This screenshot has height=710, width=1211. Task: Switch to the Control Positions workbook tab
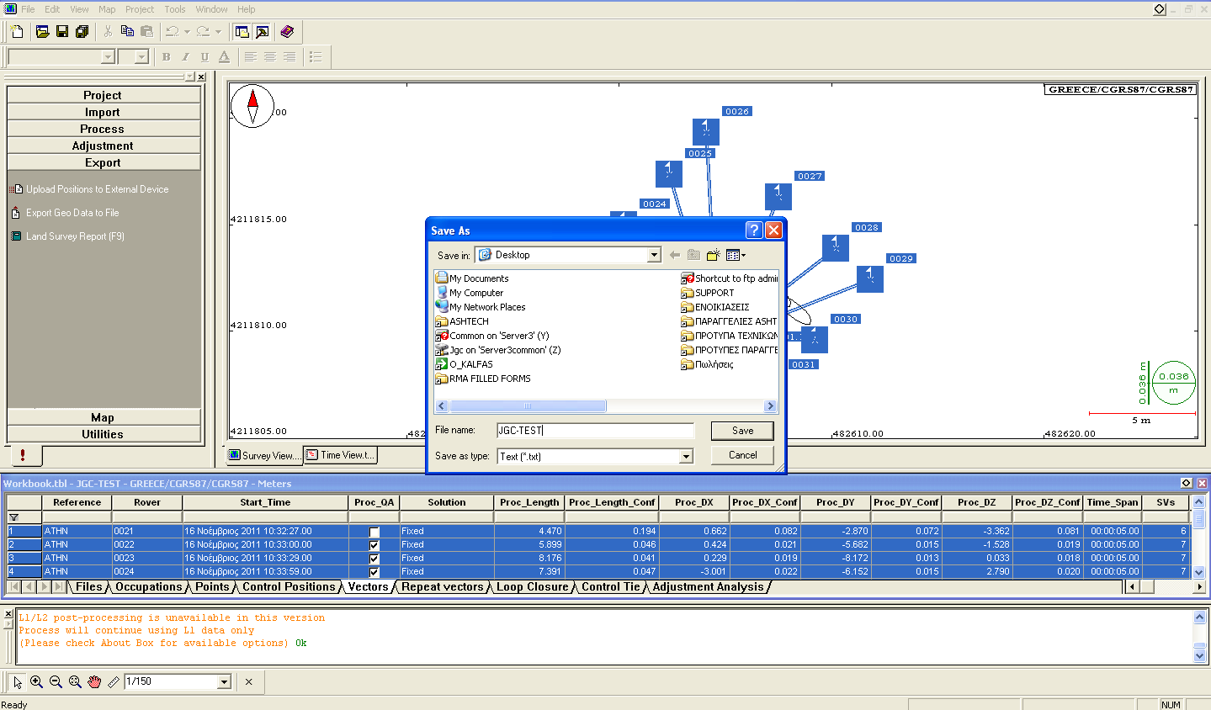tap(289, 587)
